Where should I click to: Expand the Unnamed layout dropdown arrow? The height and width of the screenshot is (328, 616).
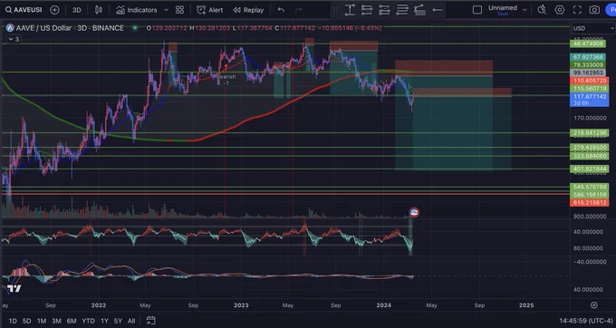pos(525,10)
